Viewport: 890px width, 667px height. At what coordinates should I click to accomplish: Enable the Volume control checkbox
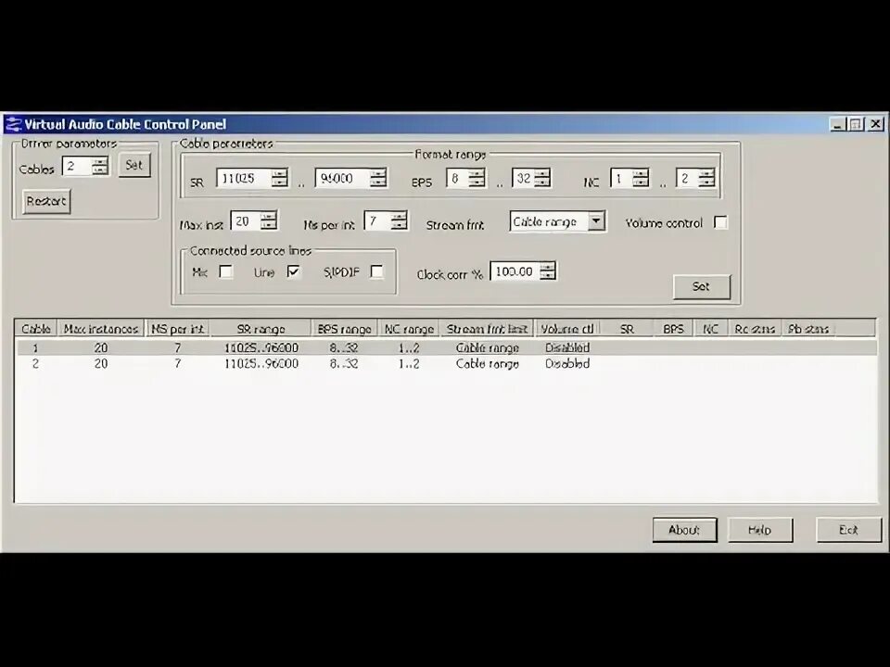tap(720, 222)
